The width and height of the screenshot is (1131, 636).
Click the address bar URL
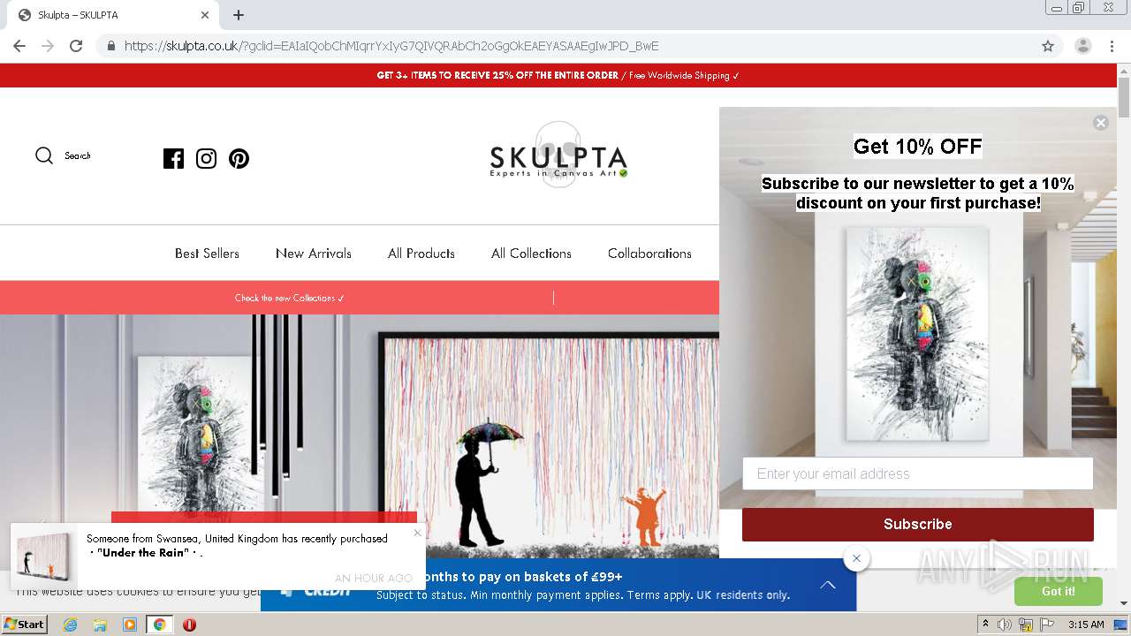click(391, 46)
